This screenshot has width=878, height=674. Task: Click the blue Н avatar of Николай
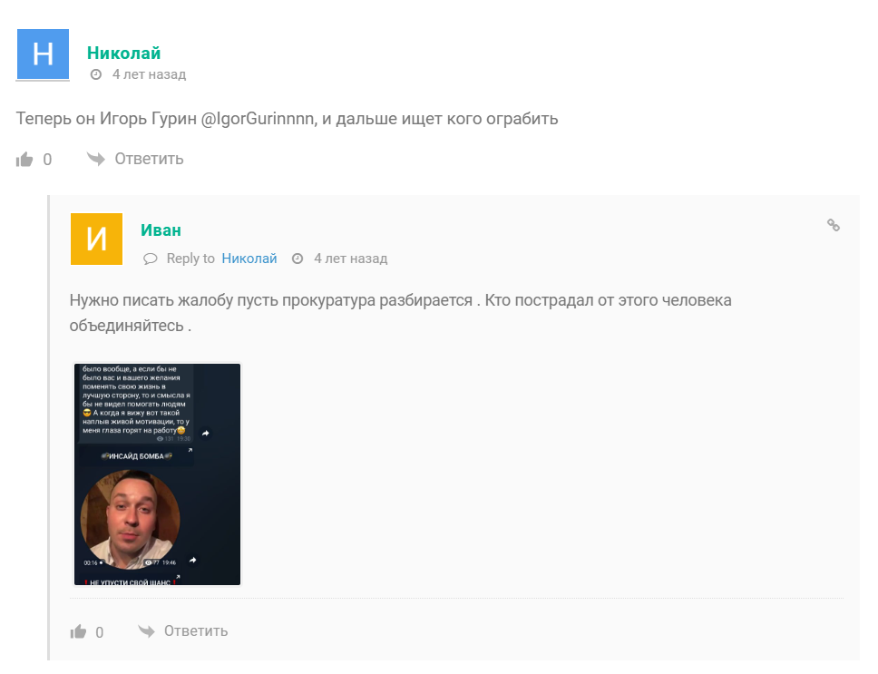(43, 52)
